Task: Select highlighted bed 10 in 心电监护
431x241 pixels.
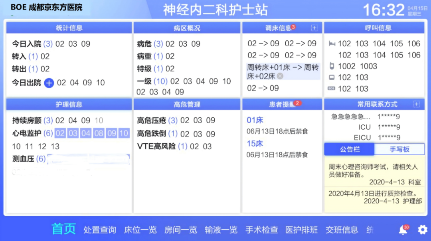Action: 124,133
